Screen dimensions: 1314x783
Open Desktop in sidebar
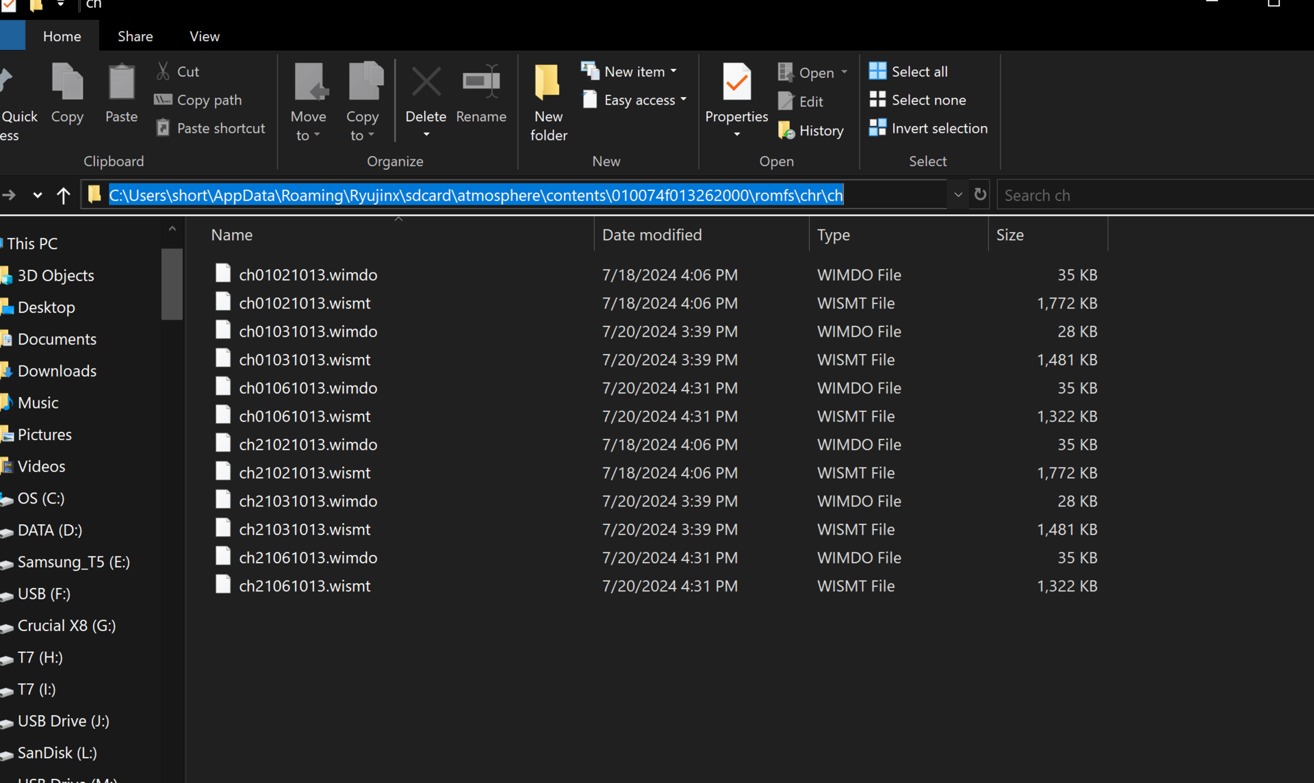(46, 307)
